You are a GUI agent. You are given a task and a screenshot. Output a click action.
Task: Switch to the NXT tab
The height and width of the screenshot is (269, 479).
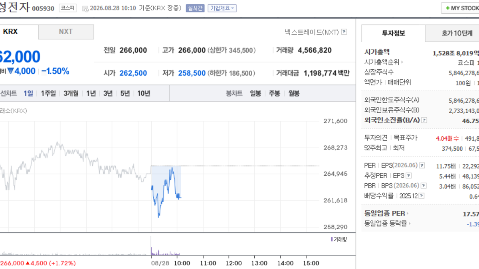point(66,32)
